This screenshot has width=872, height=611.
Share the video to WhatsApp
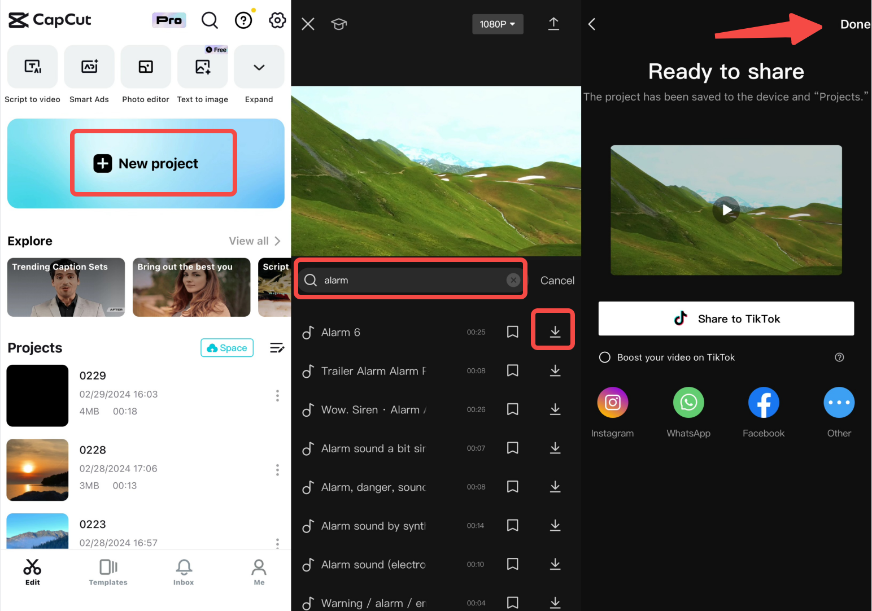click(x=688, y=403)
